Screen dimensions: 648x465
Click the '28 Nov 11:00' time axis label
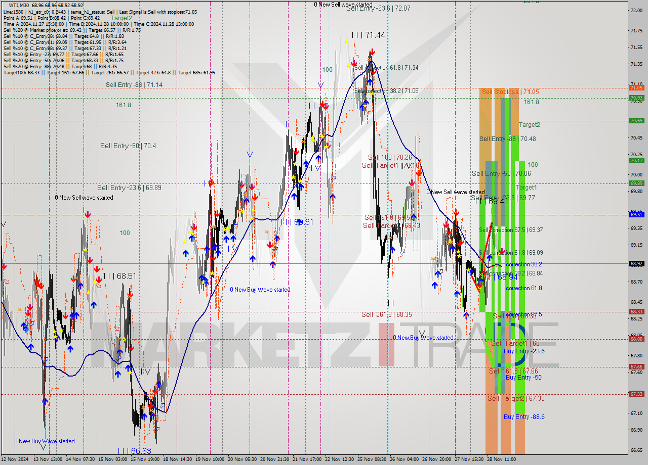[x=502, y=459]
